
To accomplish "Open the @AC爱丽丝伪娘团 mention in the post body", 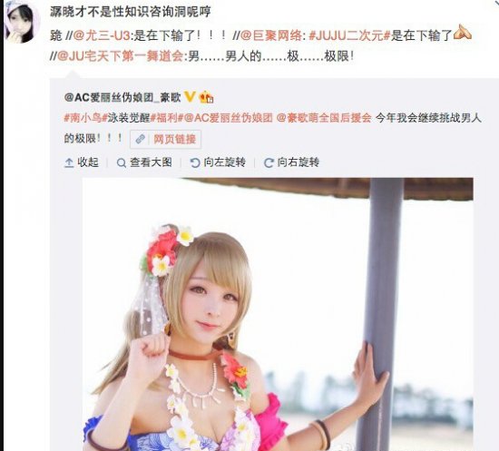I will (x=228, y=118).
